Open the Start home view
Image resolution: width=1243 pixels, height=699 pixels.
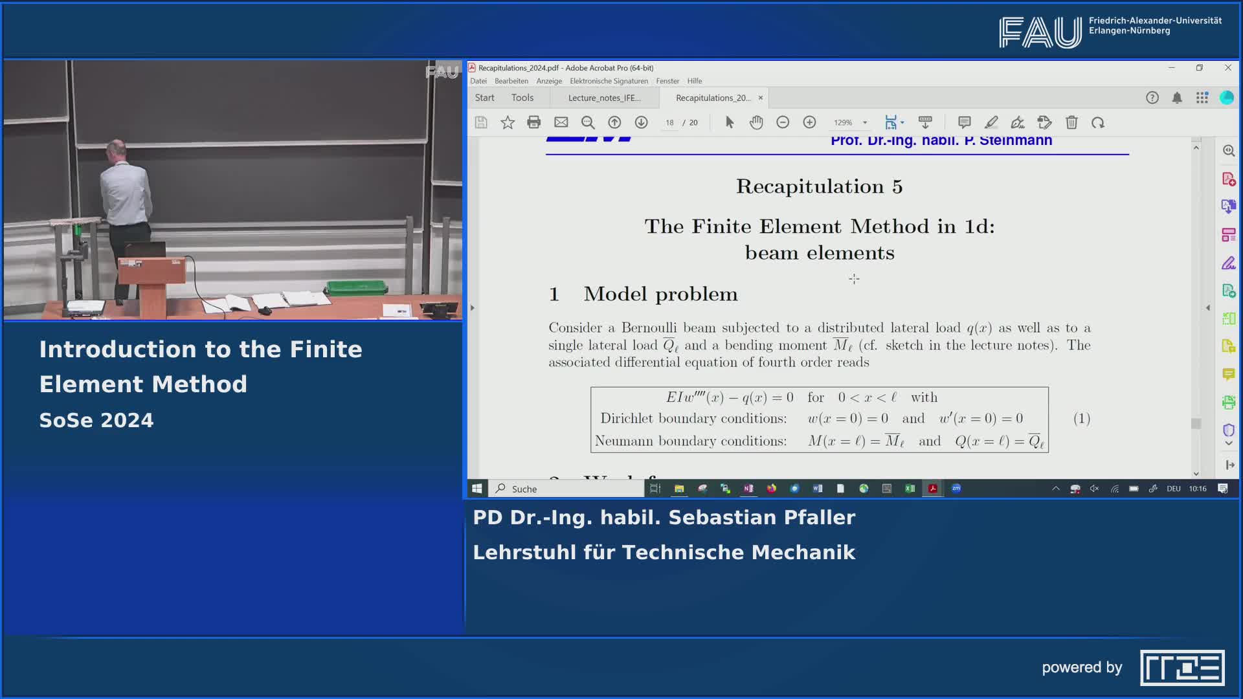point(484,98)
